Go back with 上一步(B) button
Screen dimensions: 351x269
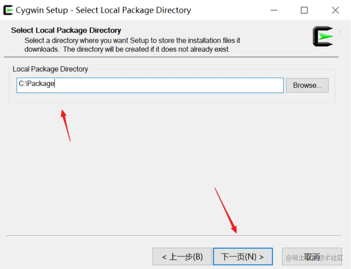(182, 256)
